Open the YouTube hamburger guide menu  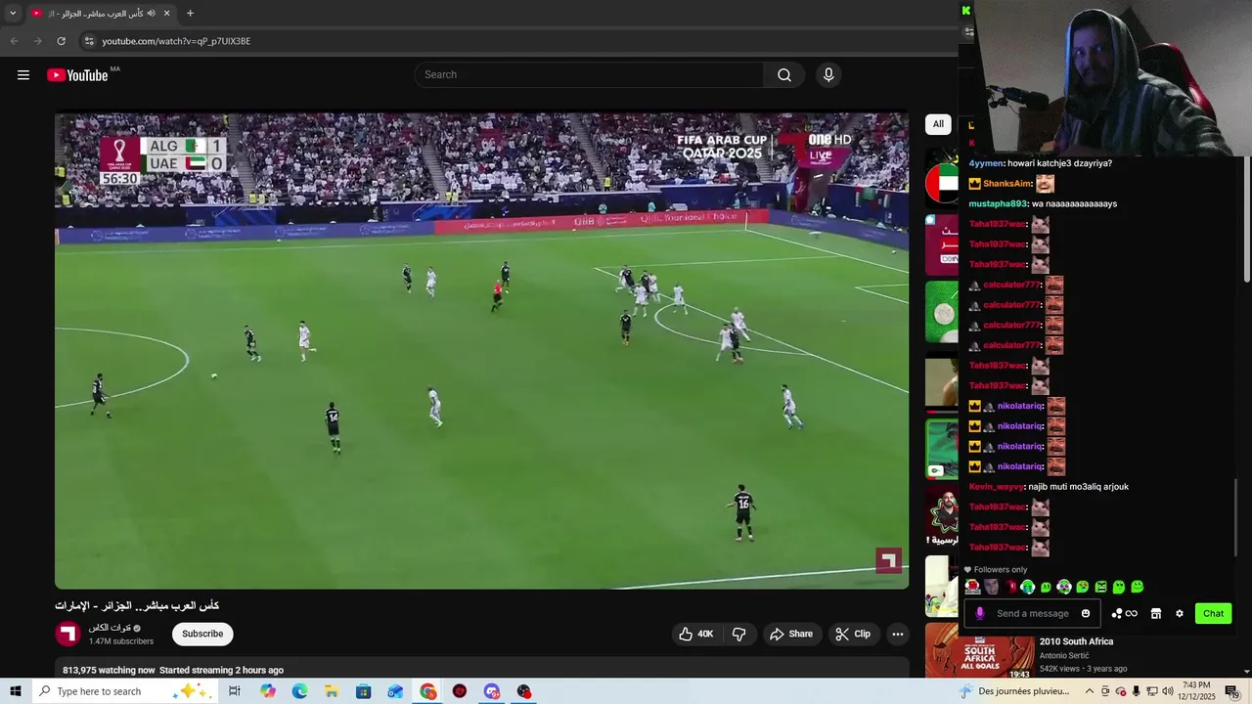(23, 75)
